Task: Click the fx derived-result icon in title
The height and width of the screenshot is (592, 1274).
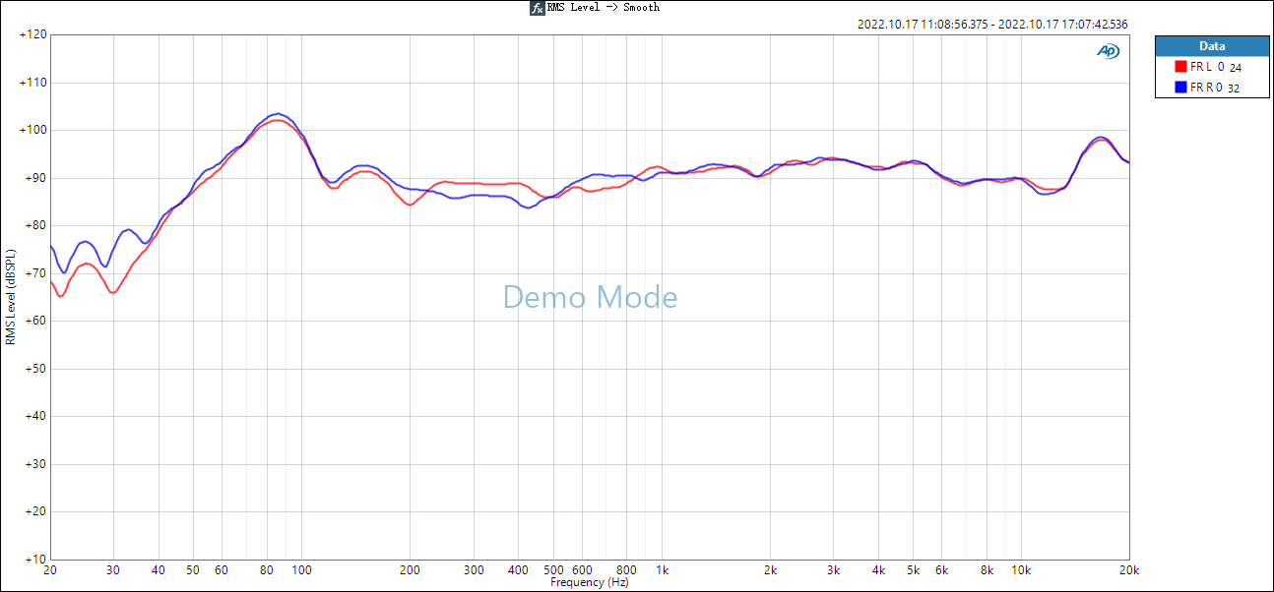Action: pos(537,8)
